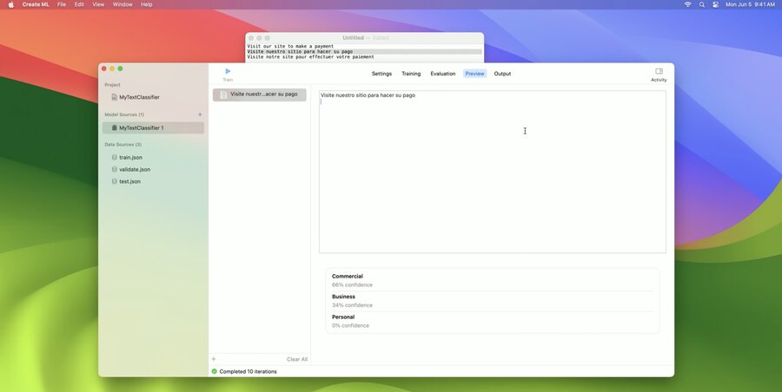Click the Train play button icon
The image size is (782, 392).
click(228, 71)
